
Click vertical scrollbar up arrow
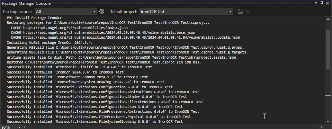pyautogui.click(x=328, y=19)
